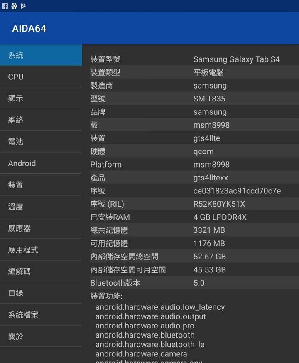The image size is (299, 363).
Task: Select the SM-T835 model value
Action: (209, 99)
